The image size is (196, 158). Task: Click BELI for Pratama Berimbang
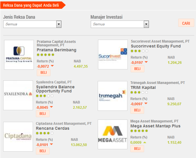click(x=43, y=73)
